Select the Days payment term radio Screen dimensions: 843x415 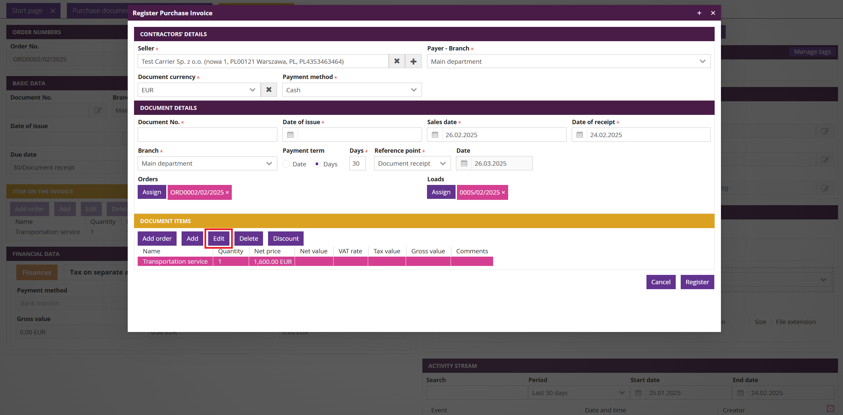[317, 164]
